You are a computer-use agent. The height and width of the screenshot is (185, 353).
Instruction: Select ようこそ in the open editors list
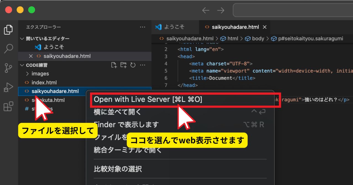pyautogui.click(x=54, y=47)
